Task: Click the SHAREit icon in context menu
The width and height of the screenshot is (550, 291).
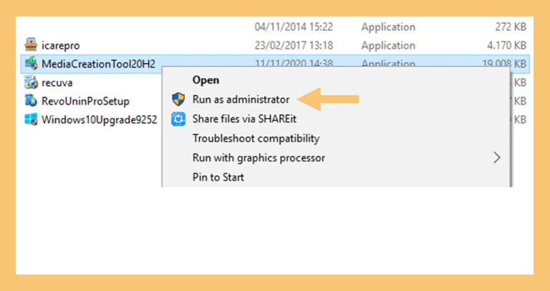Action: (x=178, y=119)
